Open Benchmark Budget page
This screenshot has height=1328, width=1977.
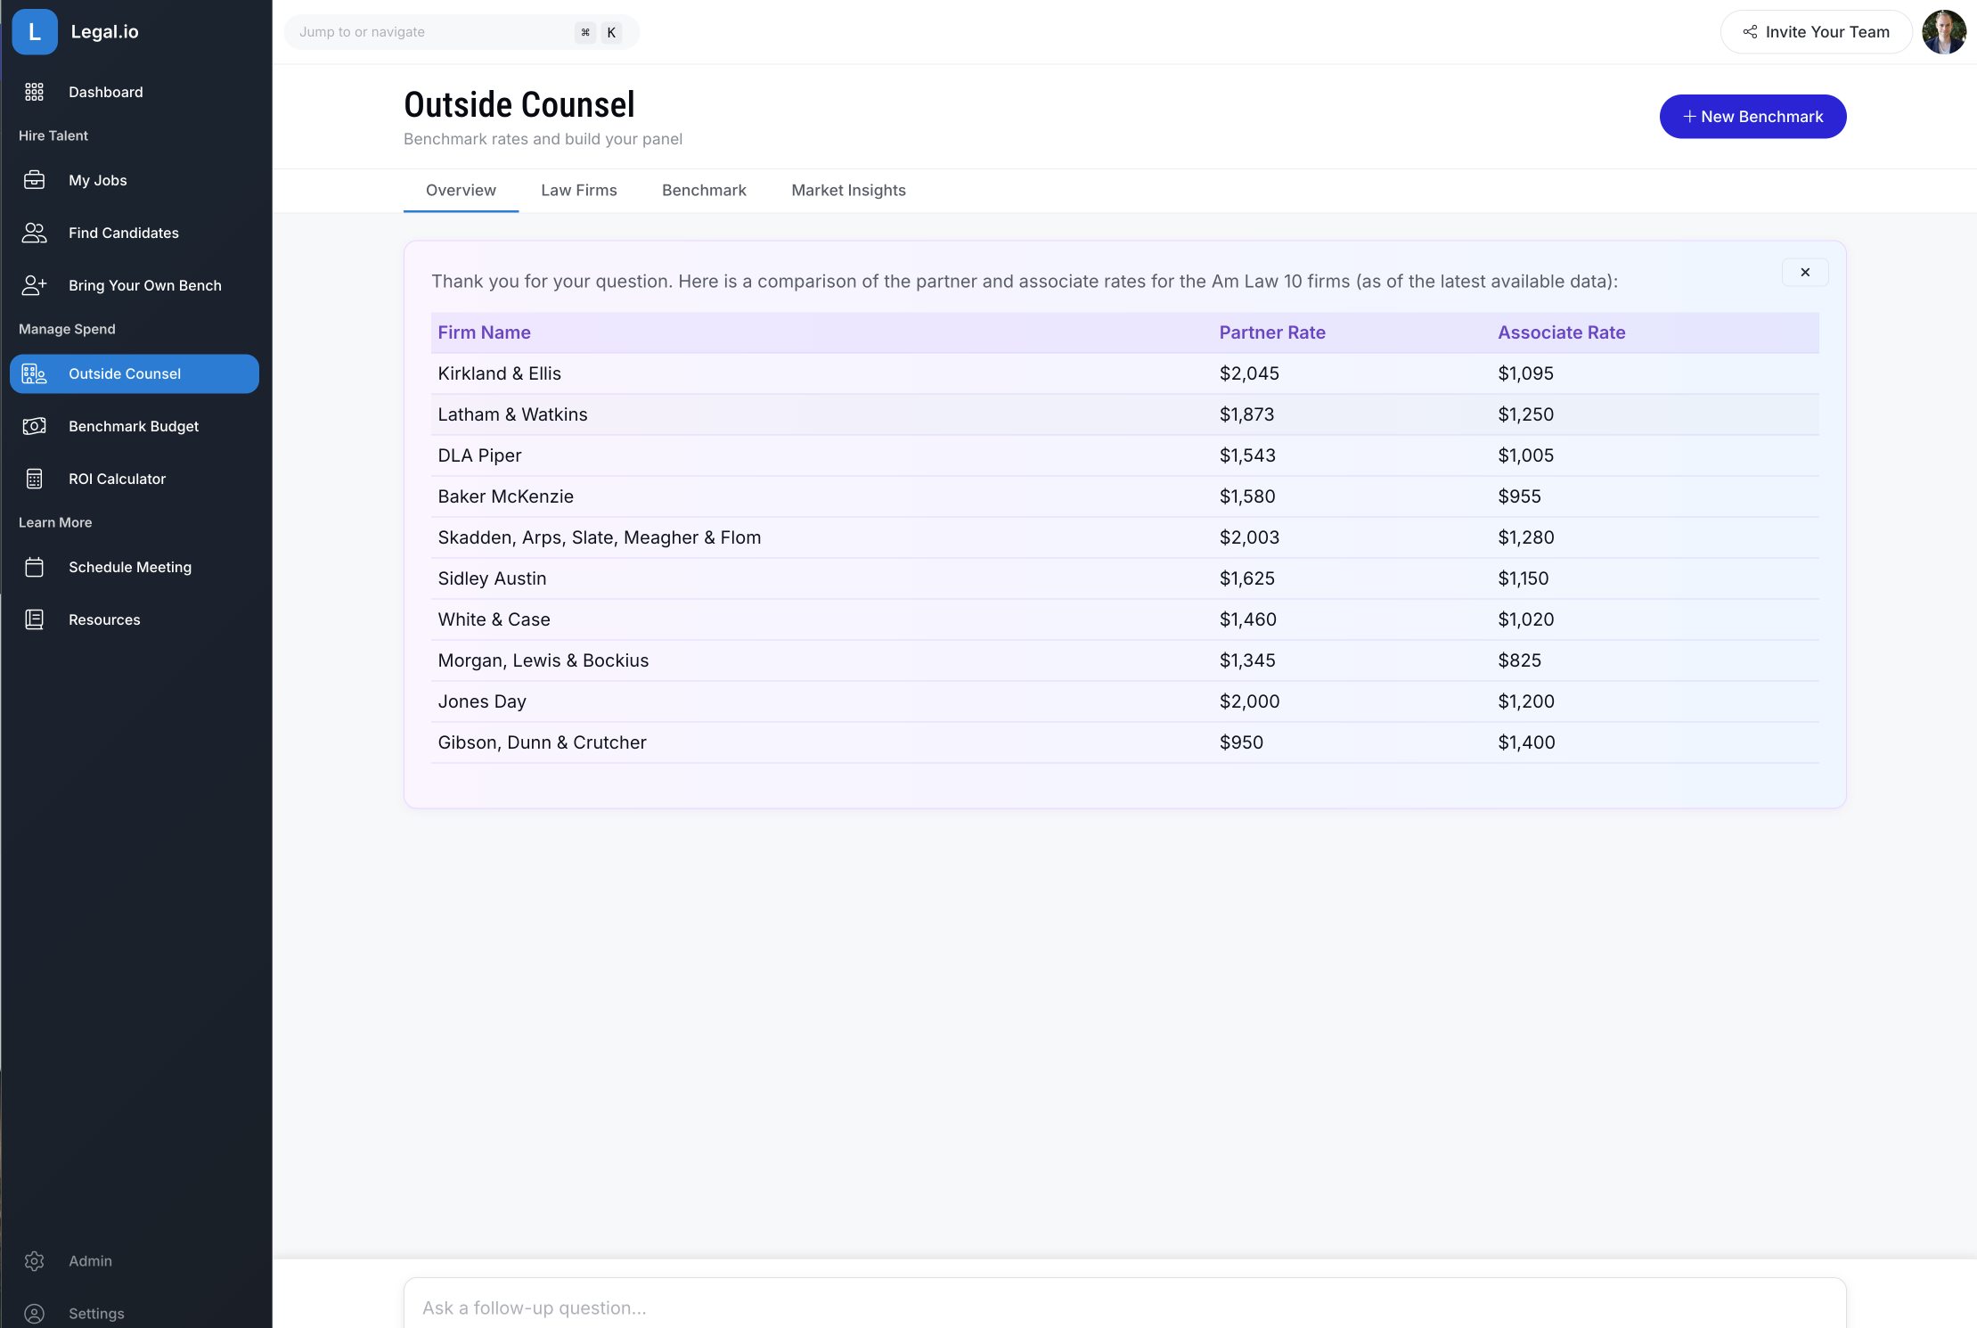tap(135, 426)
